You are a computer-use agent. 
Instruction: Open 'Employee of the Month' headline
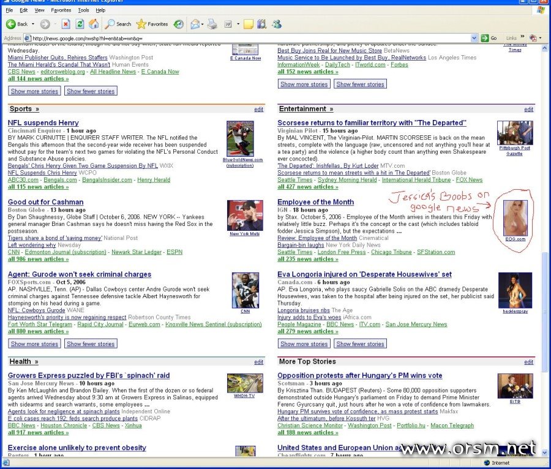[315, 202]
